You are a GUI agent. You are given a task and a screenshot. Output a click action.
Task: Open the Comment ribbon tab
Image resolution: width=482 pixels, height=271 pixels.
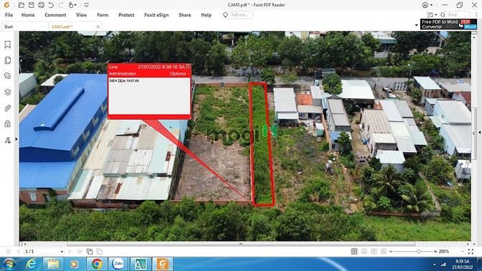pos(55,15)
